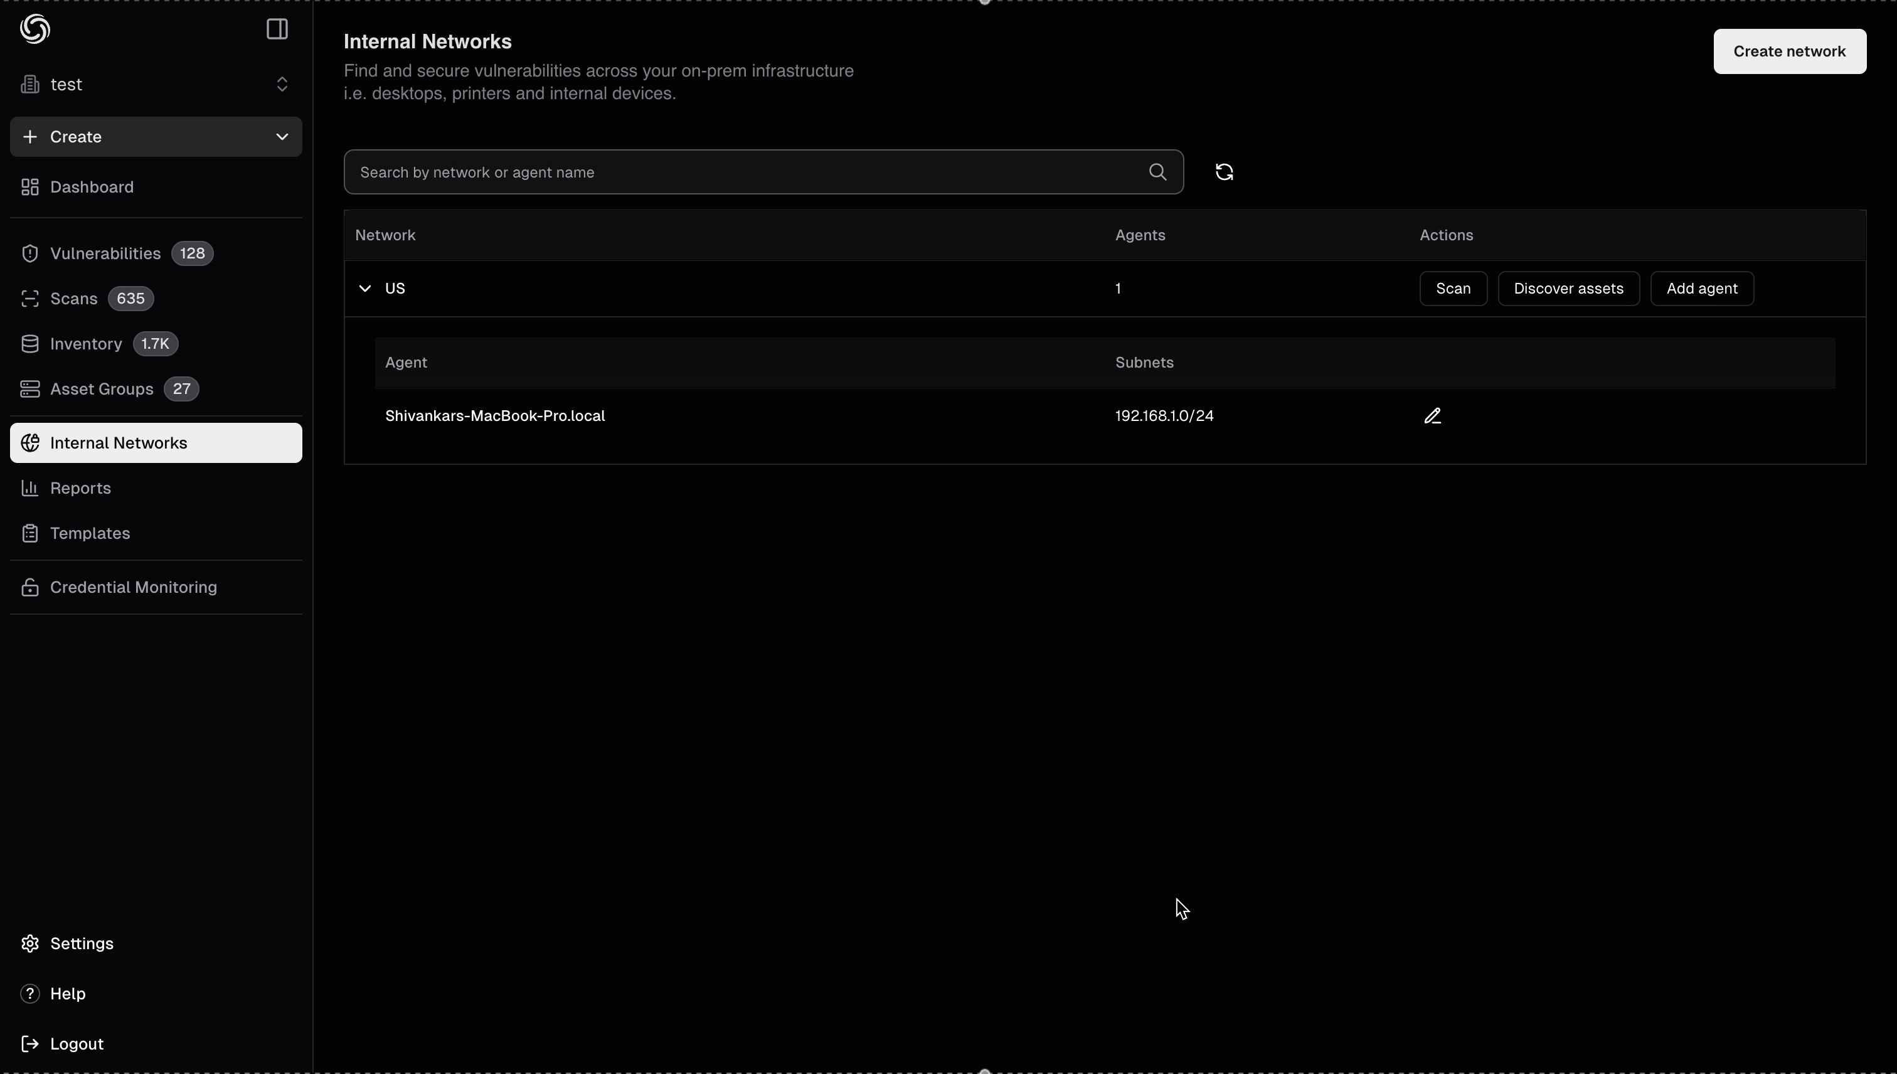Image resolution: width=1897 pixels, height=1074 pixels.
Task: Click the search networks input field
Action: tap(738, 172)
